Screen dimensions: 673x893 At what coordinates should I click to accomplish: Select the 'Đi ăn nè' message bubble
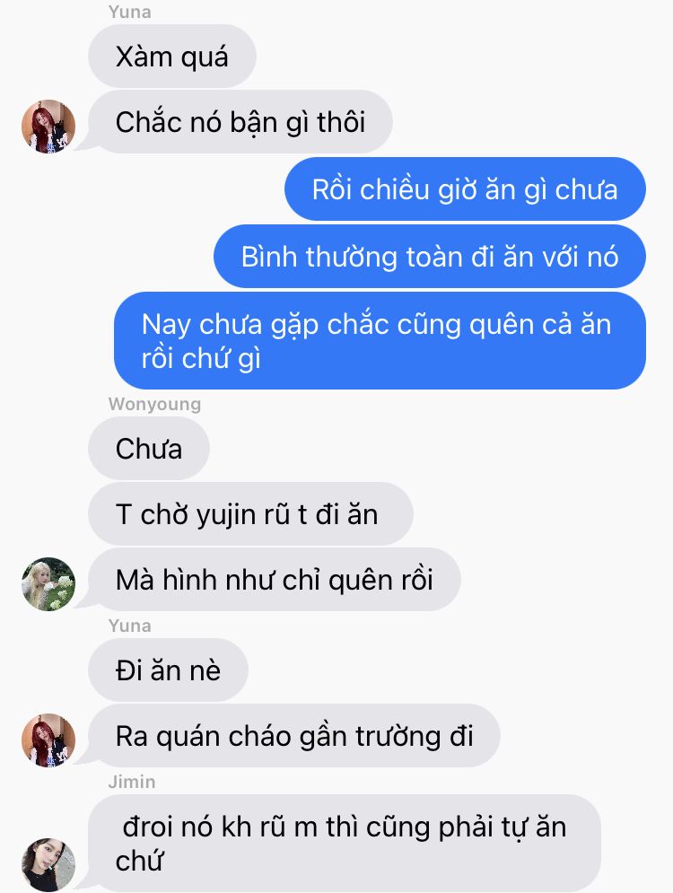pyautogui.click(x=168, y=670)
